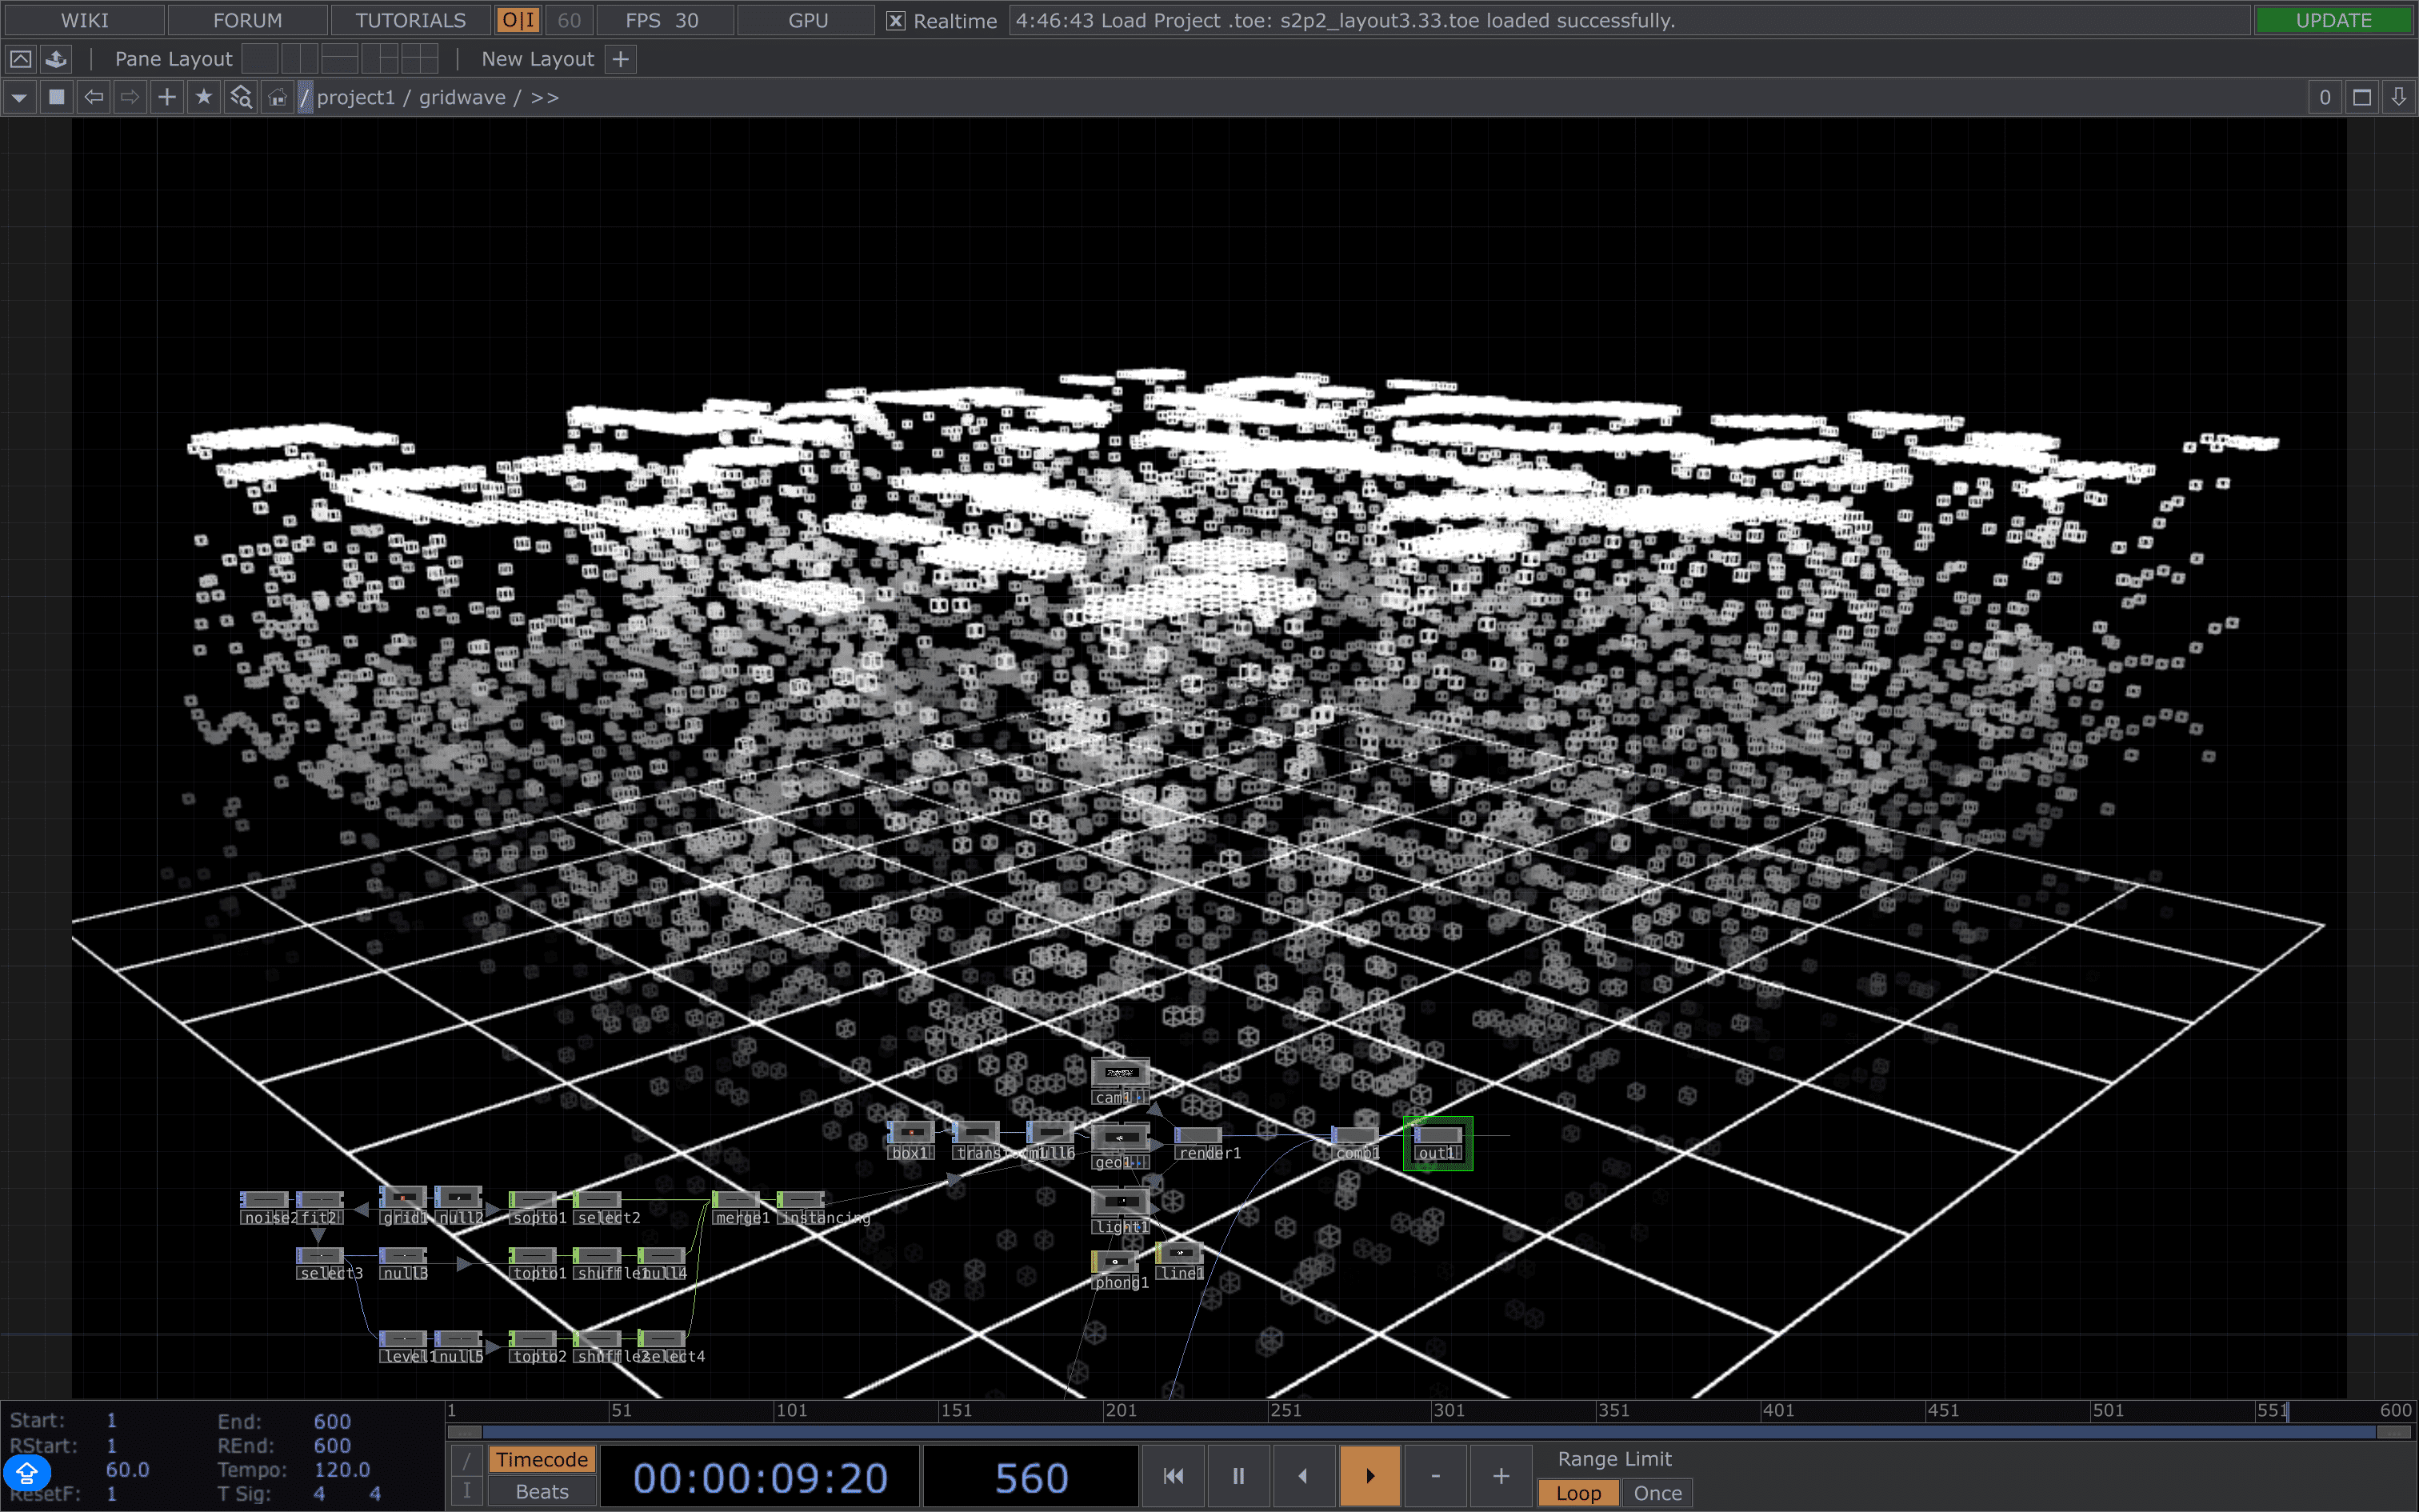The image size is (2419, 1512).
Task: Toggle the O|I power button
Action: tap(518, 20)
